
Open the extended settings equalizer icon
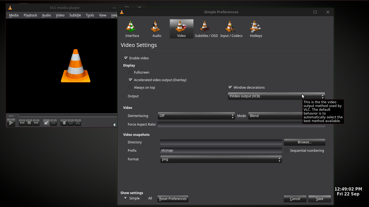coord(53,123)
